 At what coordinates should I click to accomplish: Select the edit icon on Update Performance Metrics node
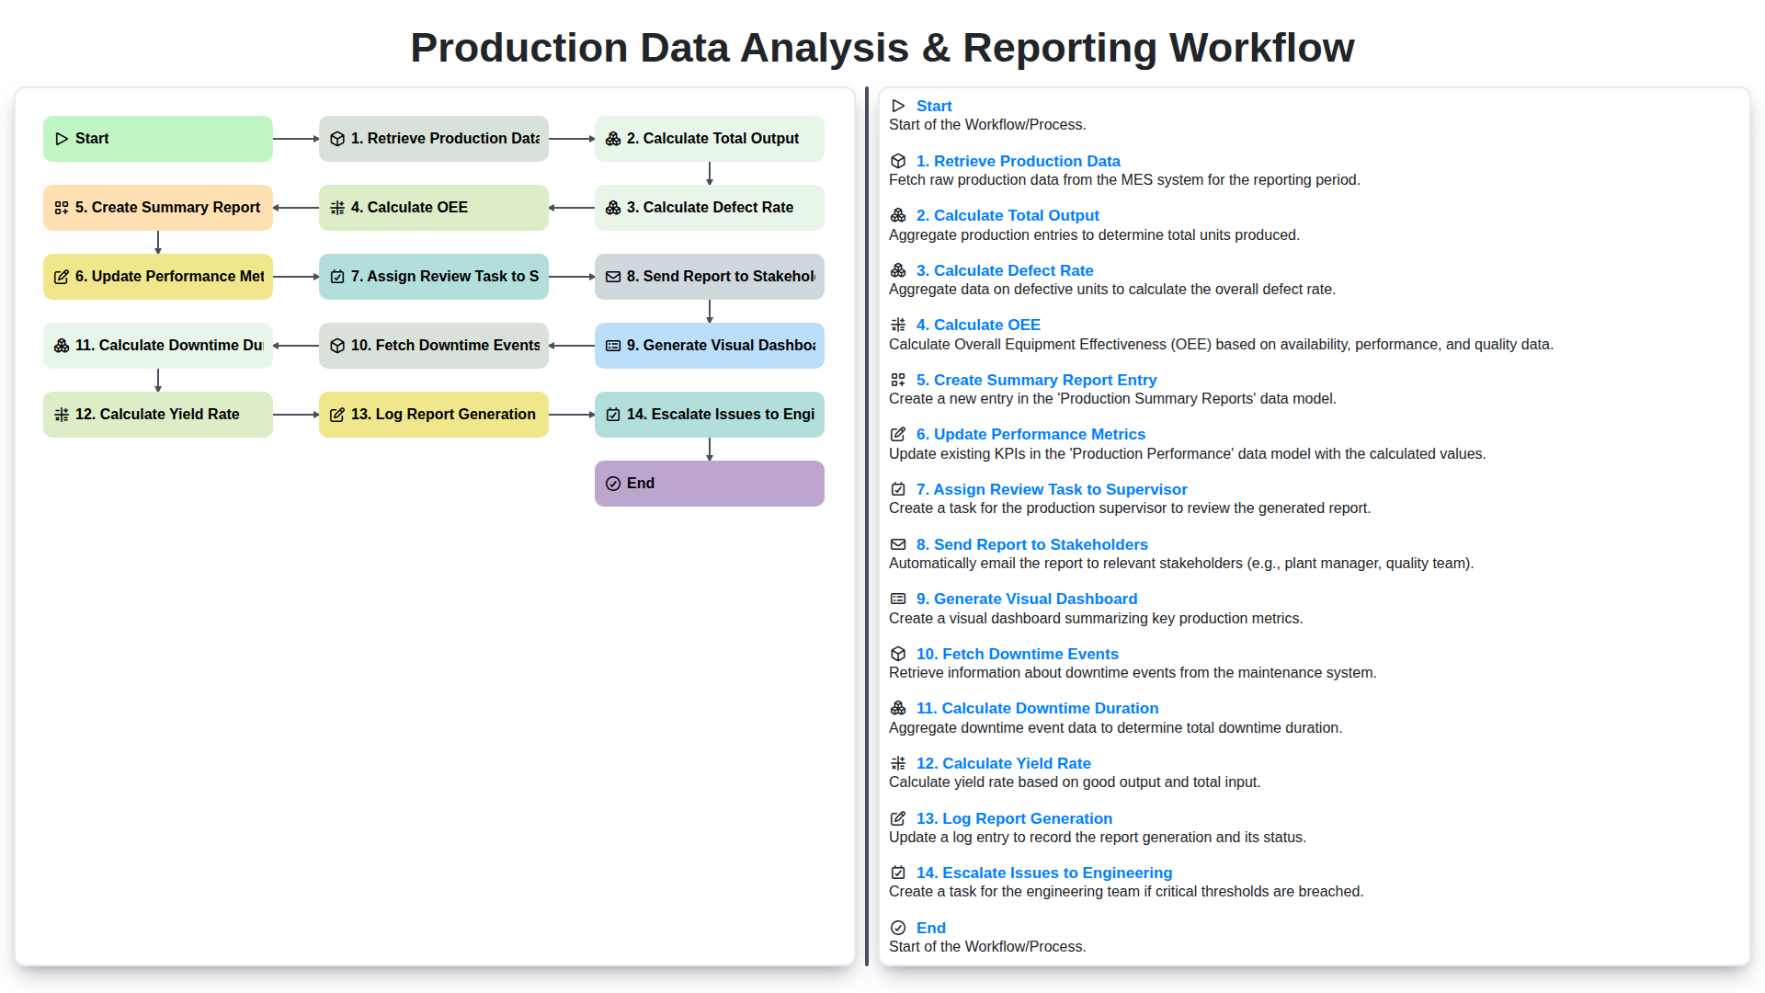(x=61, y=276)
